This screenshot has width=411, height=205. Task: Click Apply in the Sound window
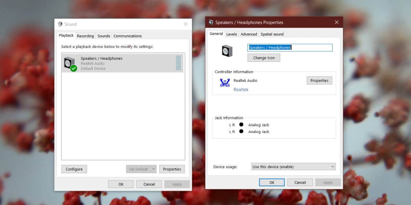pyautogui.click(x=177, y=184)
